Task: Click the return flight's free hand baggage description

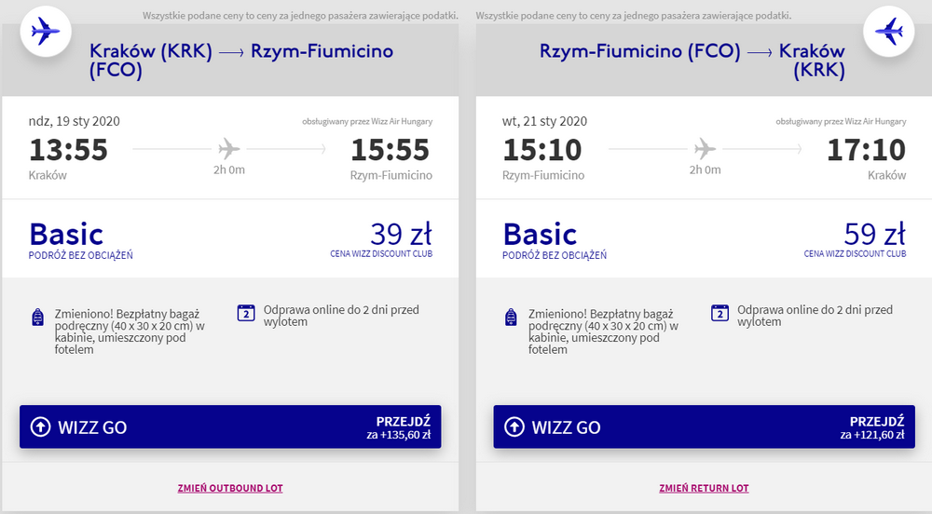Action: pos(603,331)
